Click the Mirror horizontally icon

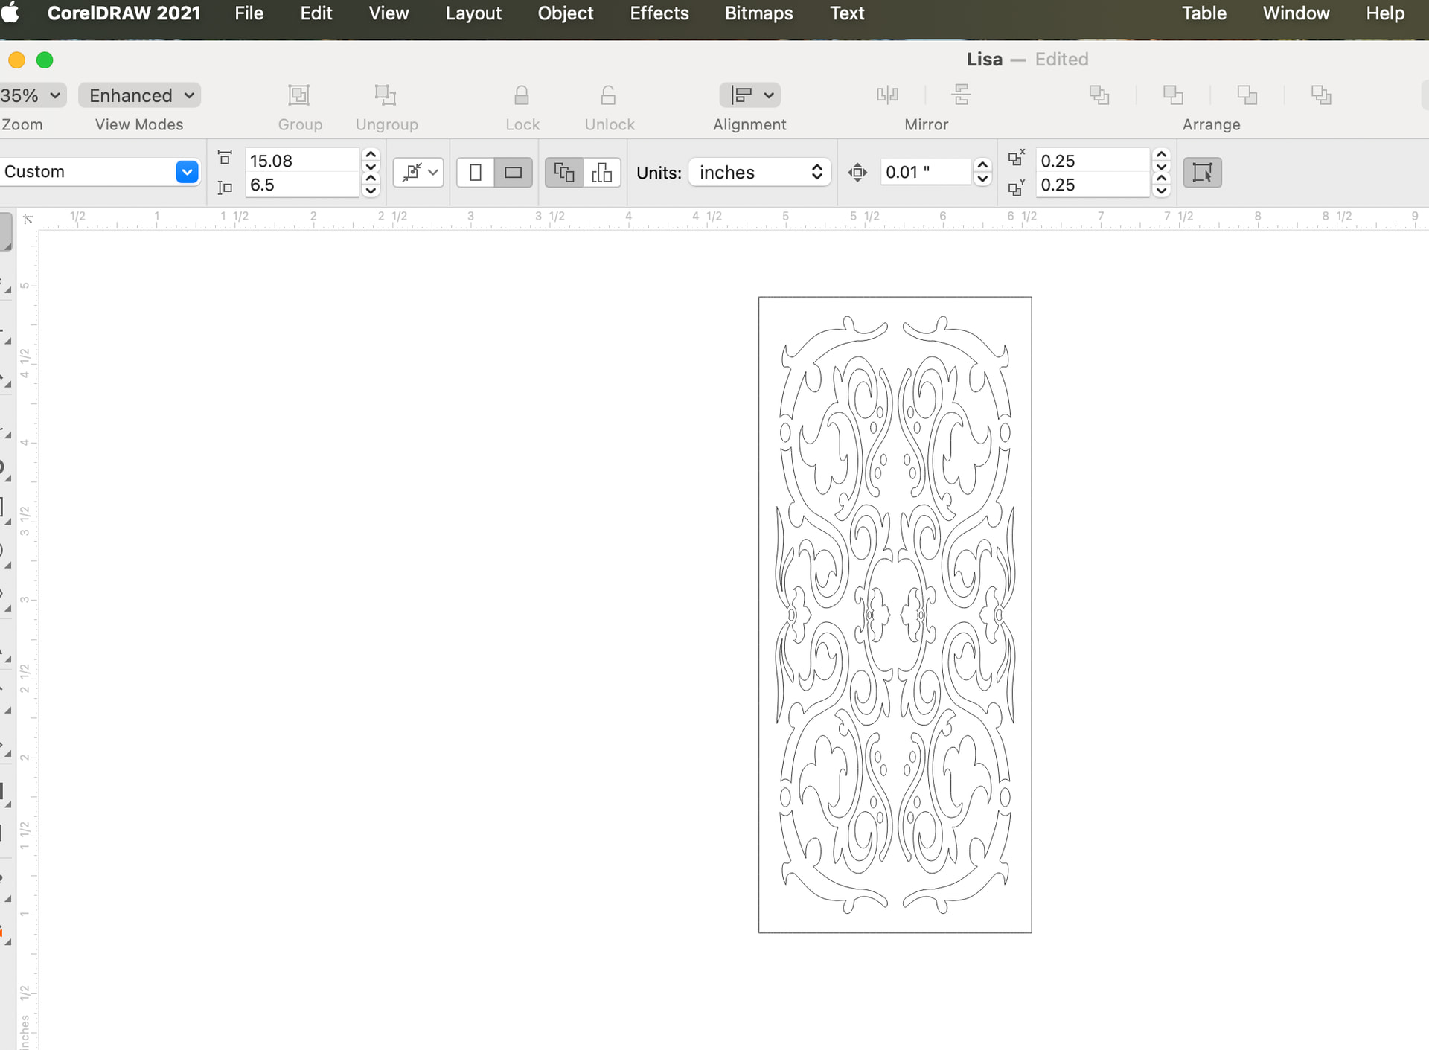click(887, 95)
